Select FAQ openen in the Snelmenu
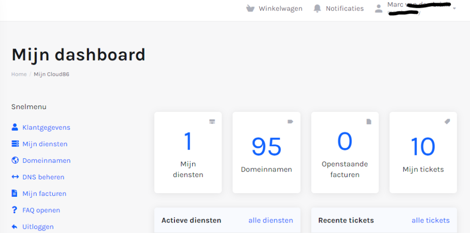 click(41, 210)
